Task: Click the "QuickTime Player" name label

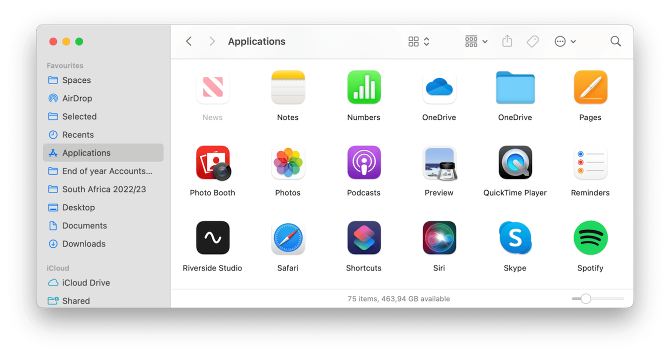Action: [515, 192]
